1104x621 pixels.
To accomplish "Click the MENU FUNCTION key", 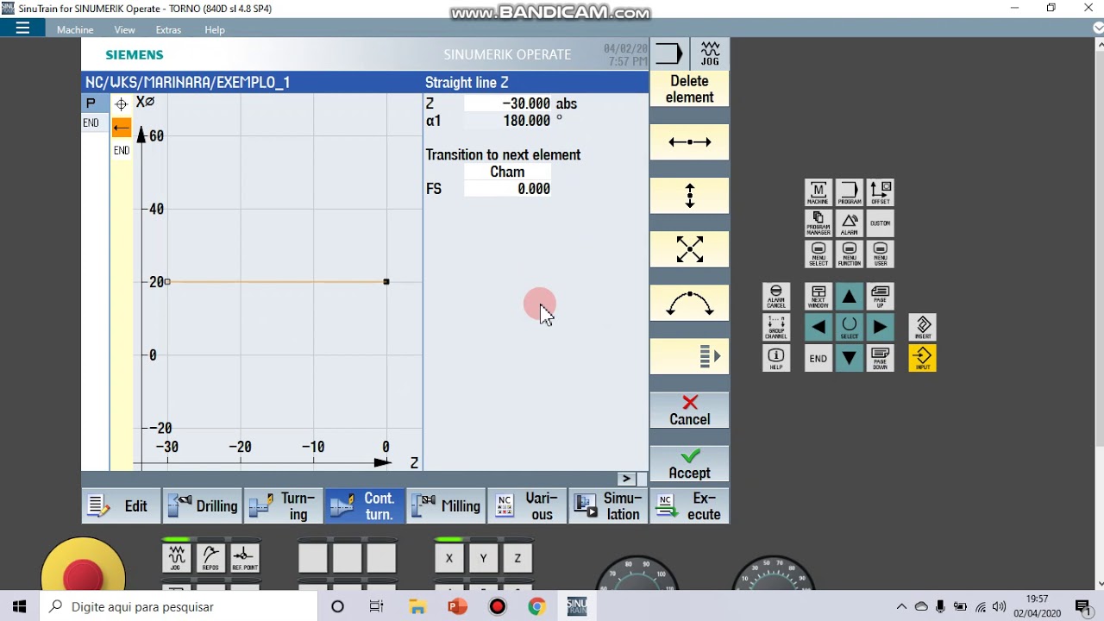I will [850, 254].
